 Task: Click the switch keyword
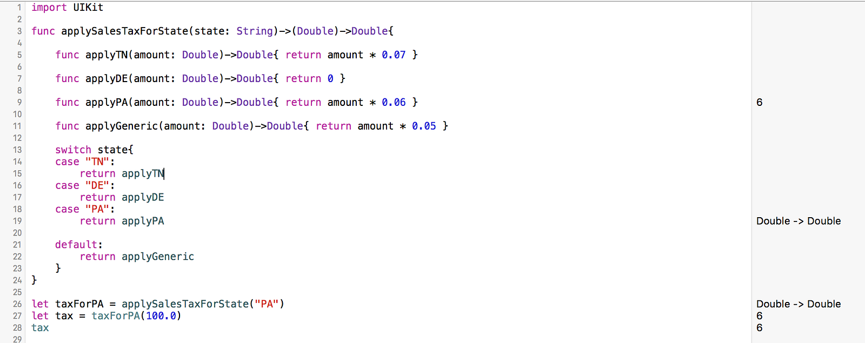(73, 150)
